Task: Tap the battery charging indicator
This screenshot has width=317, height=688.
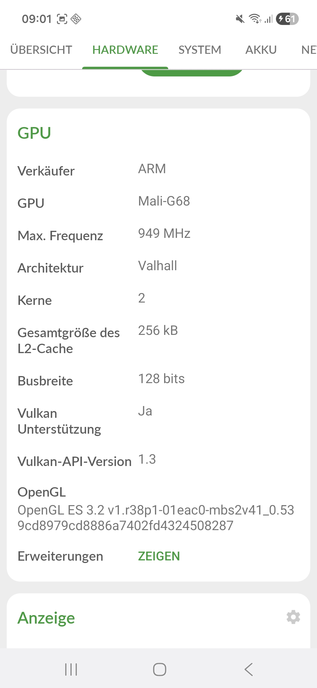Action: coord(287,19)
